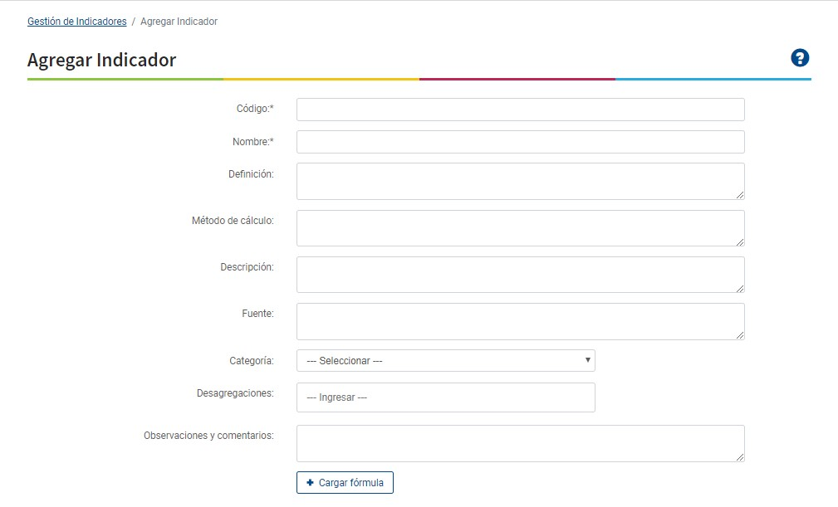Click the Observaciones text area resize handle
Viewport: 838px width, 507px height.
[x=740, y=457]
